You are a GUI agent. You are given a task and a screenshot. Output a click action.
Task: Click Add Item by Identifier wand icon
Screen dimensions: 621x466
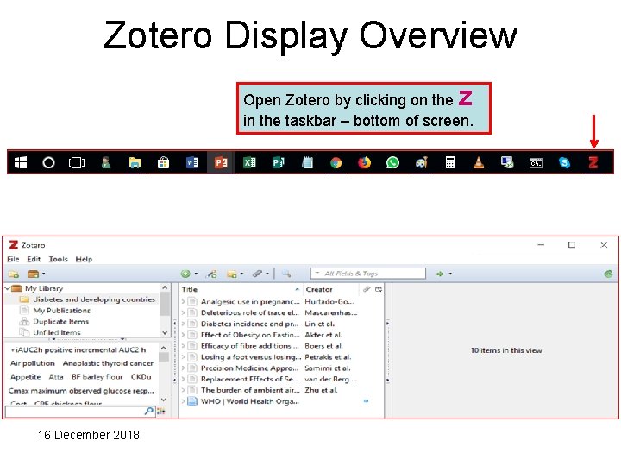coord(212,274)
